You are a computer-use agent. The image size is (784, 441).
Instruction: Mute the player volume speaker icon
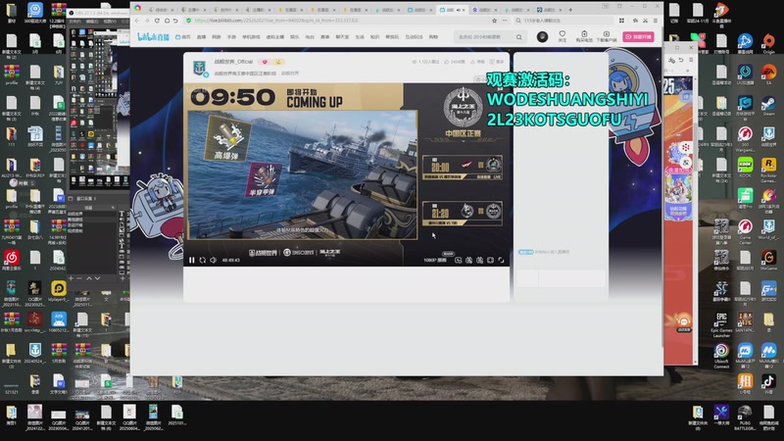pos(214,260)
